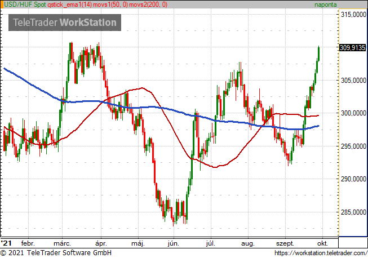Click the 315,0000 price axis label
This screenshot has height=258, width=368.
353,15
